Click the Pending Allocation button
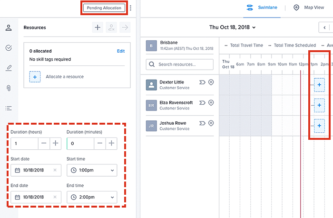The image size is (333, 218). [105, 8]
